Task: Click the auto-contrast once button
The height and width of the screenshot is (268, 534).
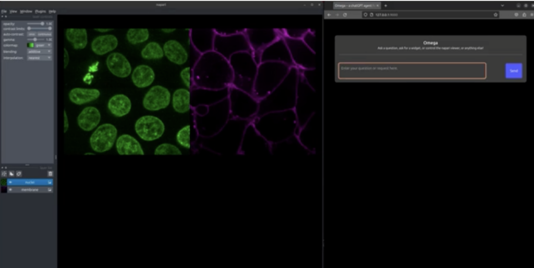Action: point(31,34)
